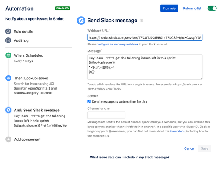The image size is (221, 169).
Task: Open the configure an incoming webhook link
Action: (117, 44)
